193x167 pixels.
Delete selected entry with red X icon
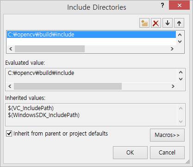tap(156, 23)
